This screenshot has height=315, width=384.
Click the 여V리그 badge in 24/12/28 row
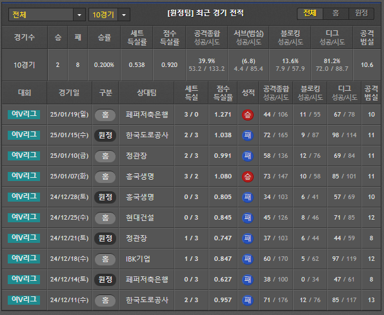pyautogui.click(x=24, y=196)
